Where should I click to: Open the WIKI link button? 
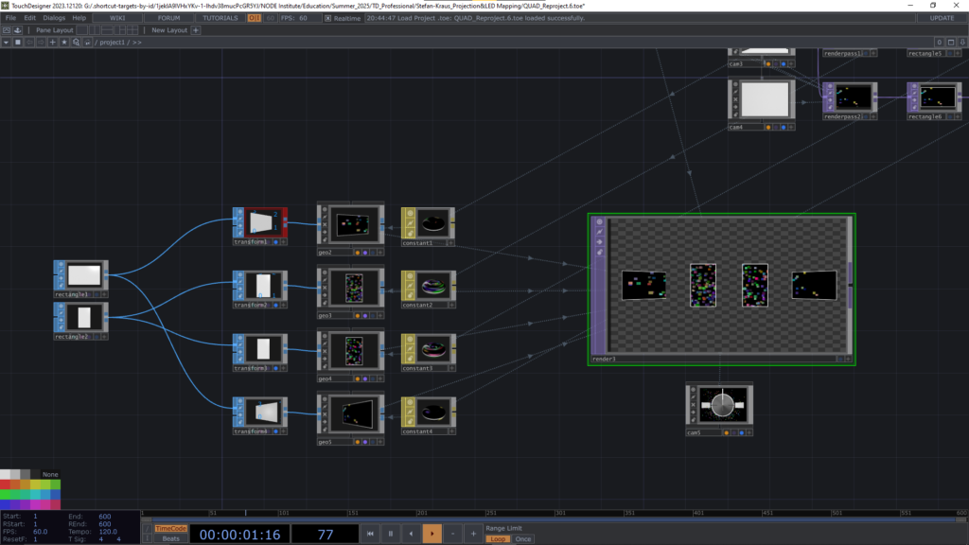pos(117,18)
